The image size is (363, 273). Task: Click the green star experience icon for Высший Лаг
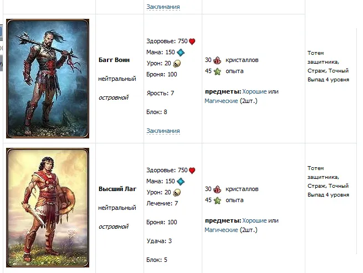click(217, 200)
